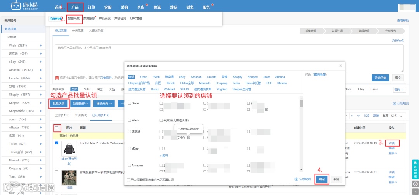
Task: Click the 跳转 page jump link
Action: pyautogui.click(x=376, y=116)
